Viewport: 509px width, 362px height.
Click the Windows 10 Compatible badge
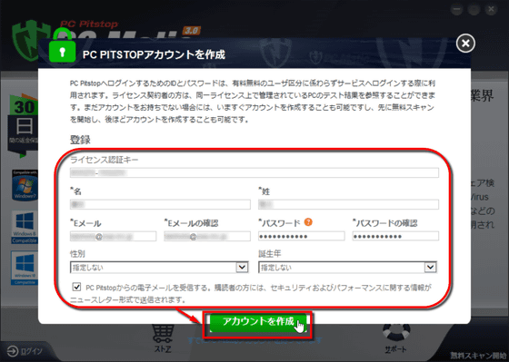pos(25,268)
